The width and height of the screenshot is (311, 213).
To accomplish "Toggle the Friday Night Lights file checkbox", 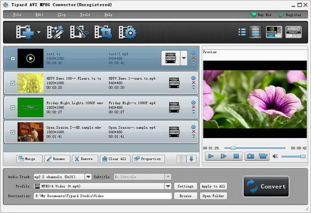I will (x=12, y=107).
